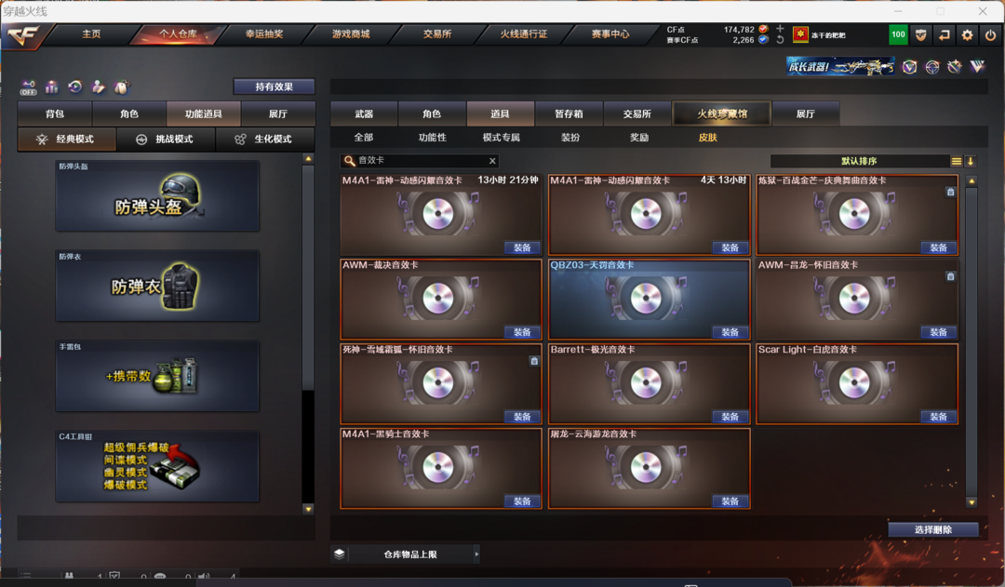Viewport: 1005px width, 587px height.
Task: Select 皮肤 sub-category
Action: coord(707,137)
